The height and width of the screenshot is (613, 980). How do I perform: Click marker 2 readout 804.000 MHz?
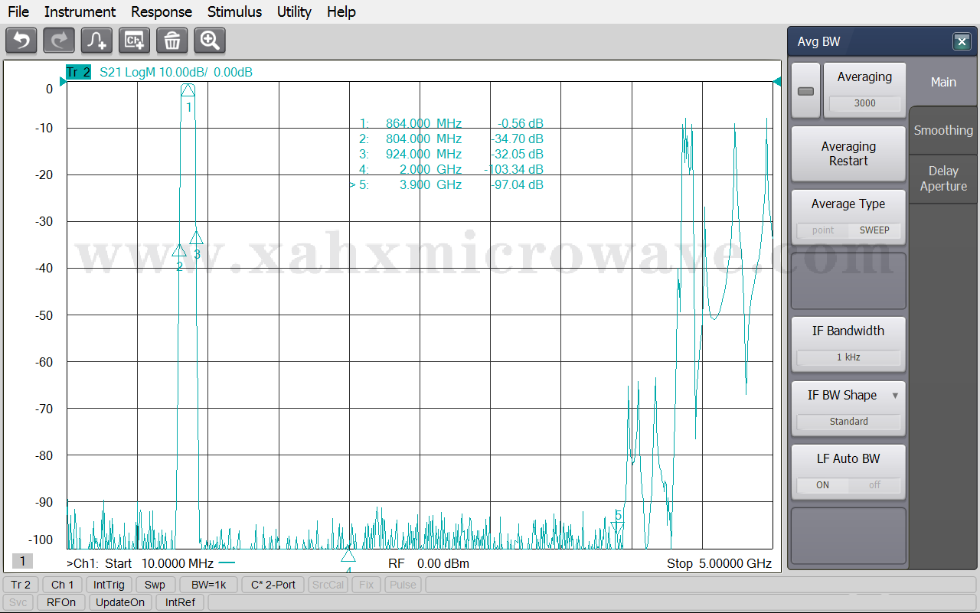pyautogui.click(x=424, y=139)
